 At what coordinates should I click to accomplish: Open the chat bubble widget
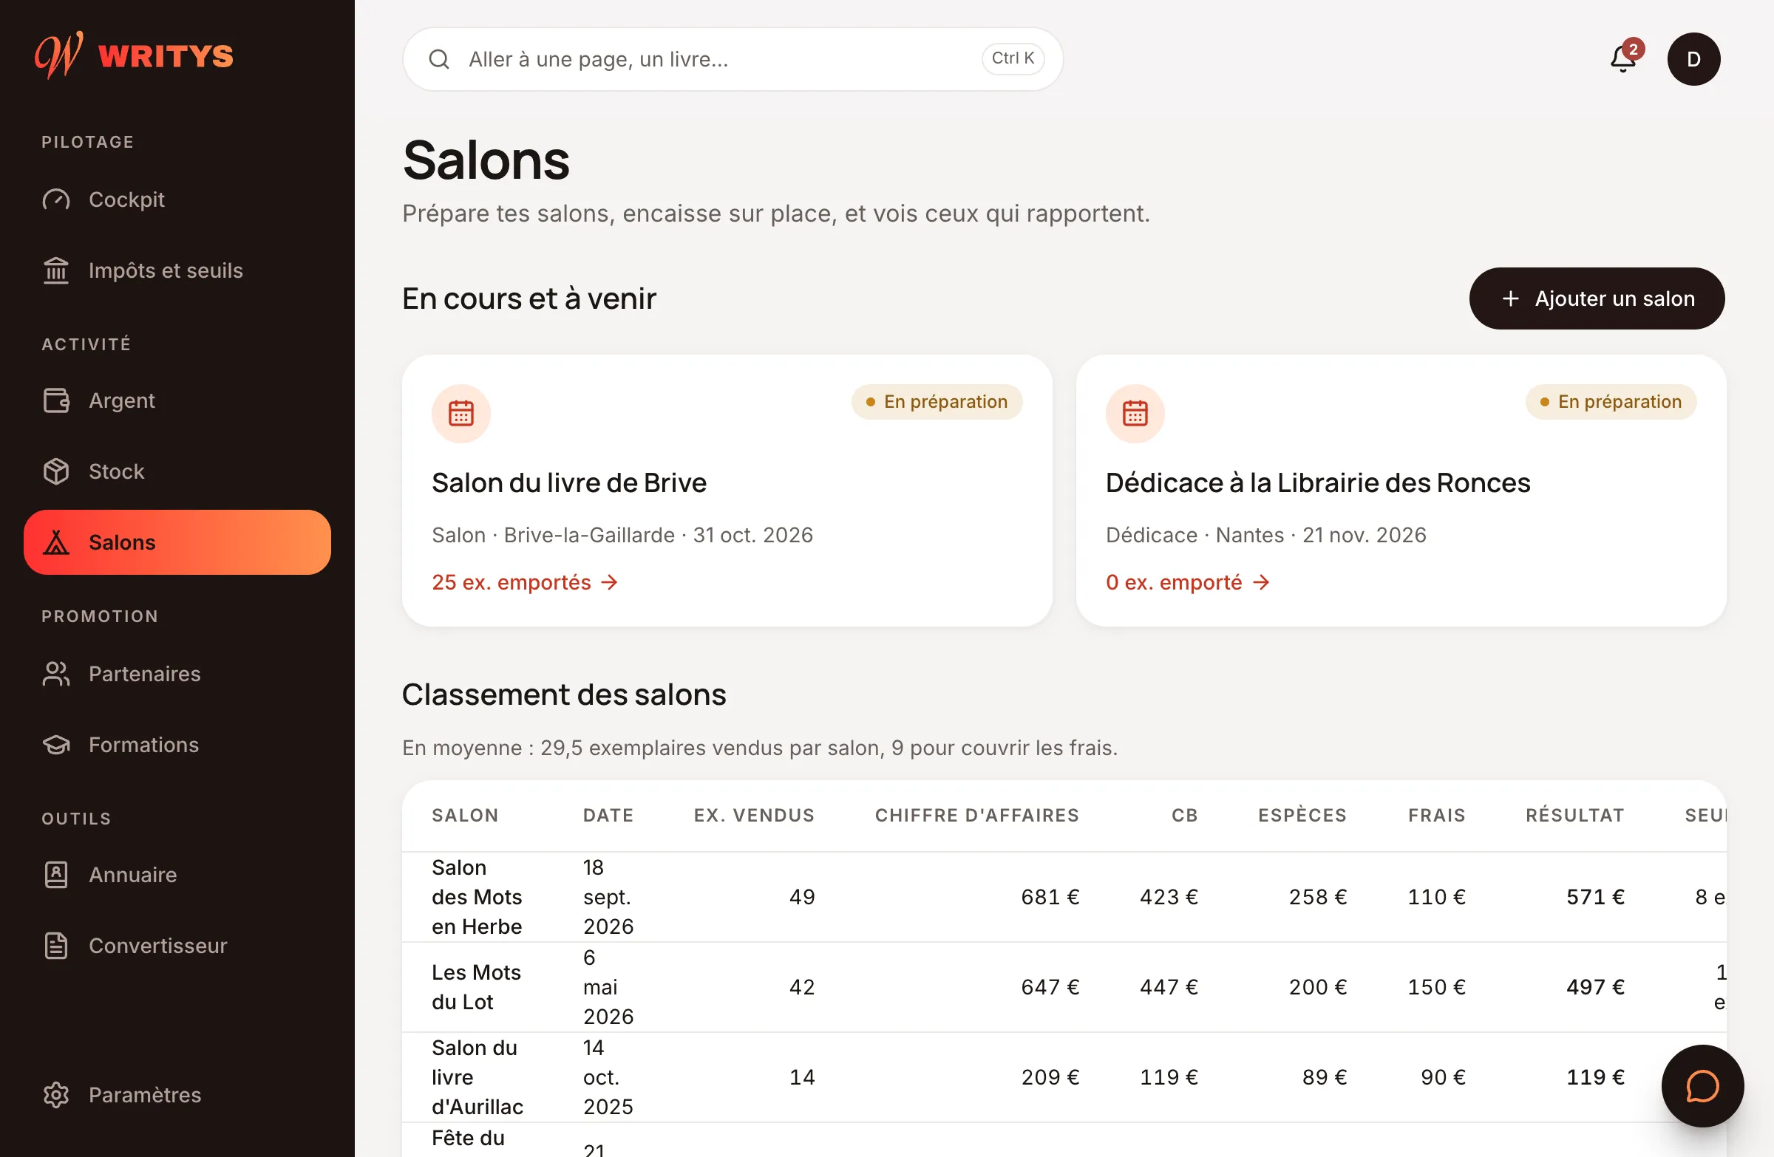(1702, 1085)
